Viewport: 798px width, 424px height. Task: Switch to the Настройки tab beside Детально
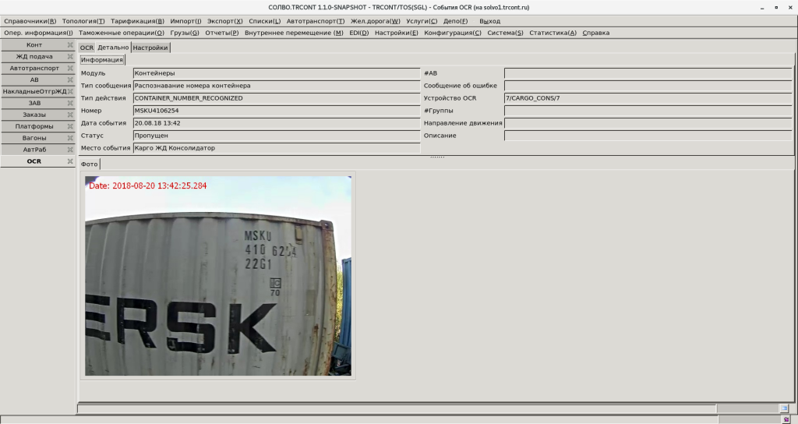coord(150,48)
